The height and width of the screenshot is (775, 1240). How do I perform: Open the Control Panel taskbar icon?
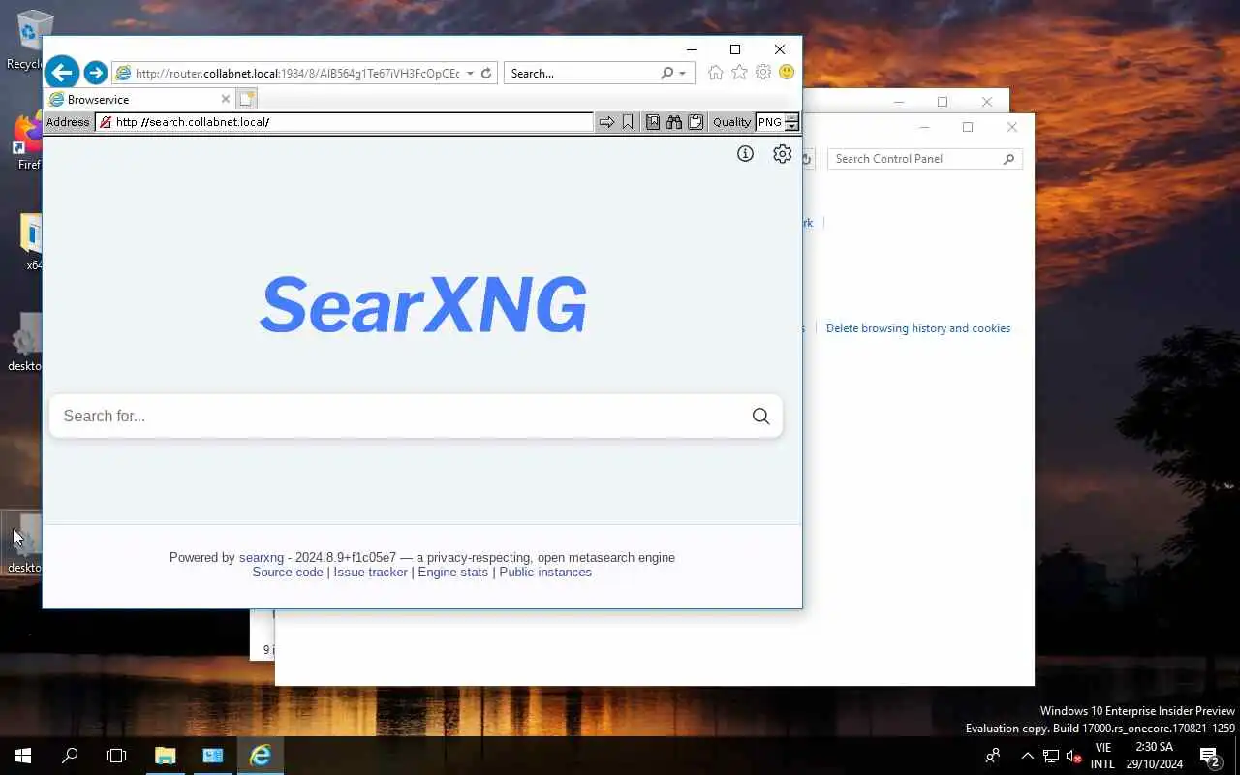(212, 756)
